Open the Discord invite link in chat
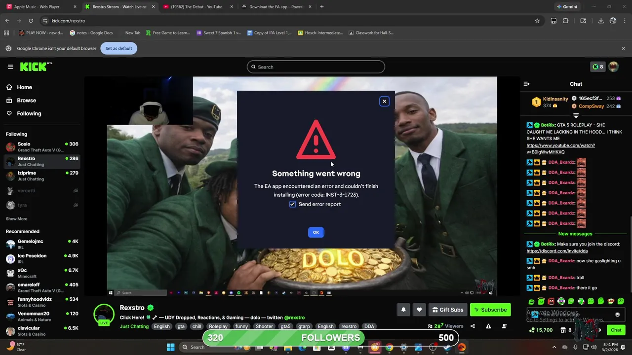This screenshot has width=632, height=355. click(557, 251)
